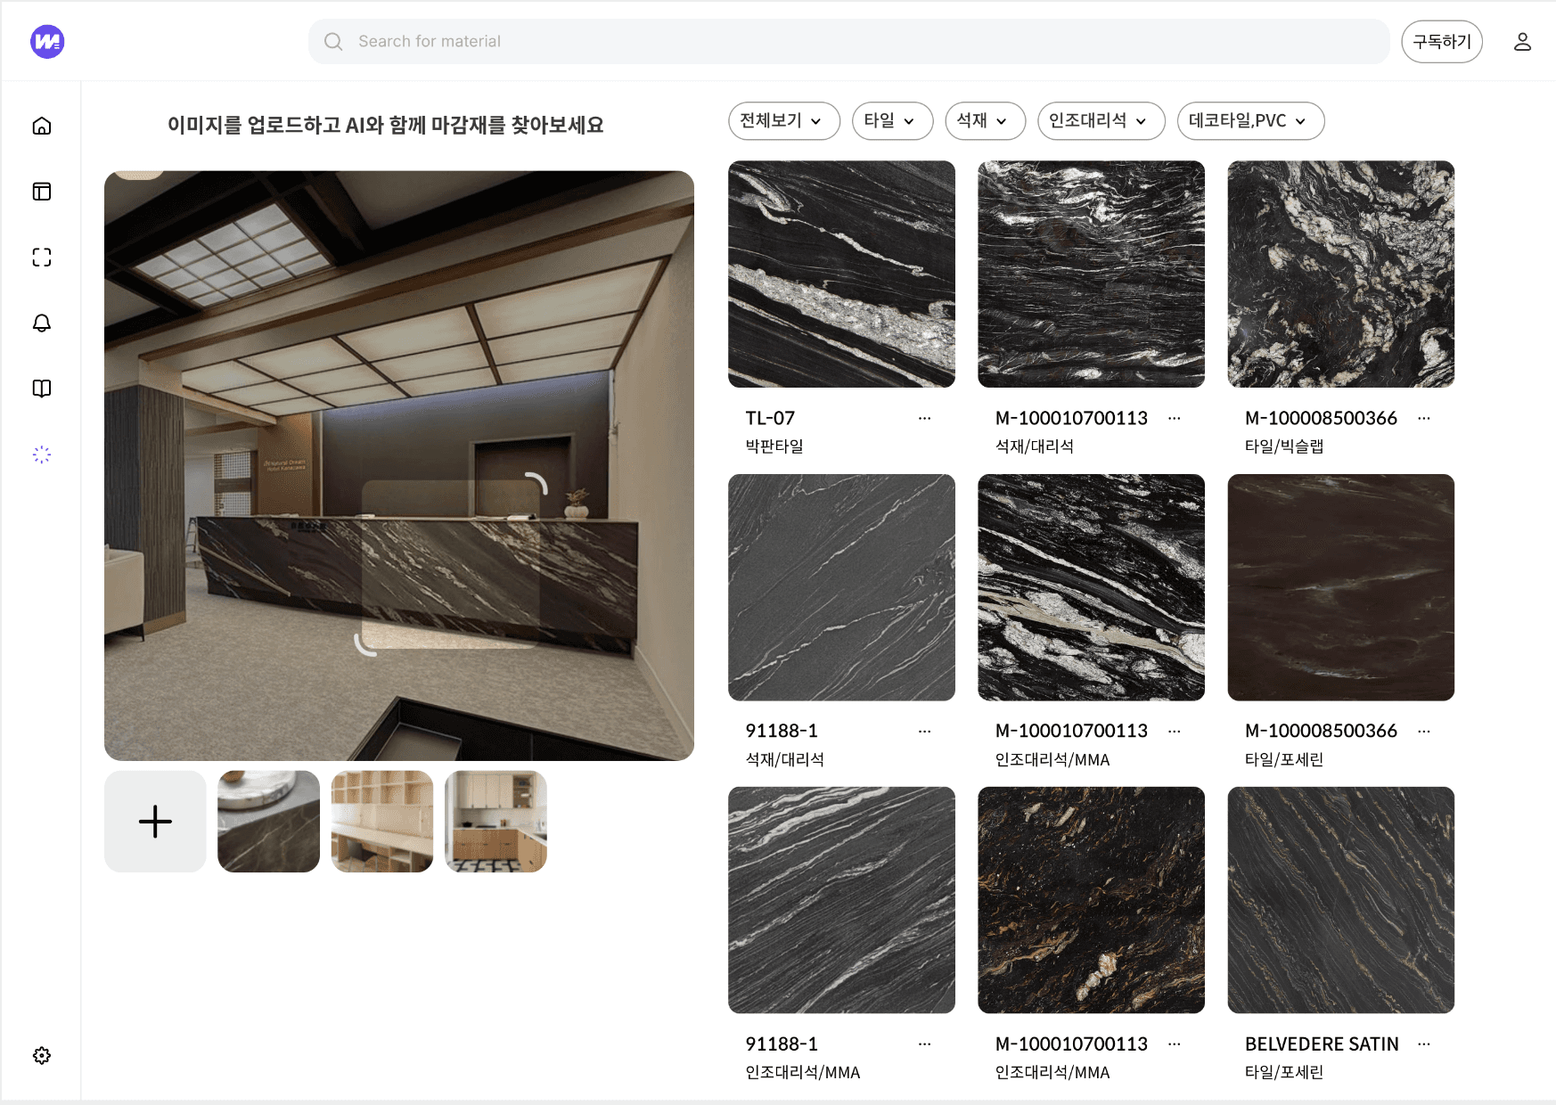
Task: Open the layout panel sidebar icon
Action: (x=42, y=192)
